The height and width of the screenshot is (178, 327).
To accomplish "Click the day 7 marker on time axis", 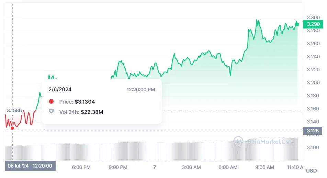I will coord(155,167).
